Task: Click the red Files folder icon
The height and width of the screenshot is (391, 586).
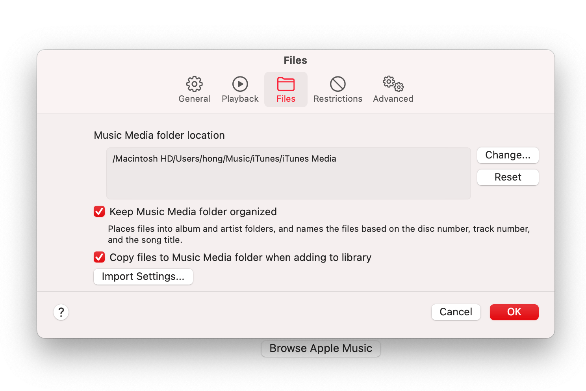Action: (286, 84)
